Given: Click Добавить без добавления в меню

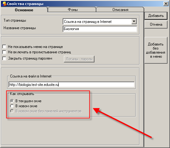Looking at the screenshot, I should 156,50.
